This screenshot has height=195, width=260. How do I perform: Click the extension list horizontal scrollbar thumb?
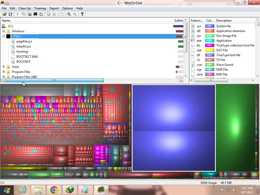(211, 80)
